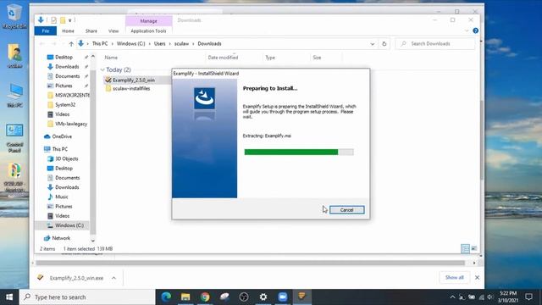Screen dimensions: 542x305
Task: Open Pictures in Quick access
Action: 64,86
